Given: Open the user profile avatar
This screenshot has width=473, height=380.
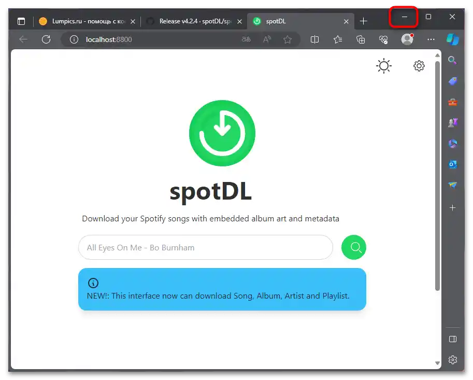Looking at the screenshot, I should click(x=407, y=39).
